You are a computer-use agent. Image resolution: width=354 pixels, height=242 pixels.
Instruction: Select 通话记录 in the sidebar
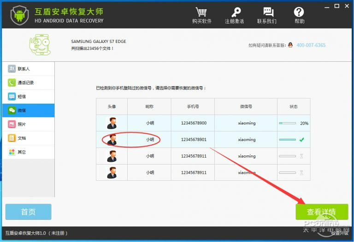tap(28, 83)
